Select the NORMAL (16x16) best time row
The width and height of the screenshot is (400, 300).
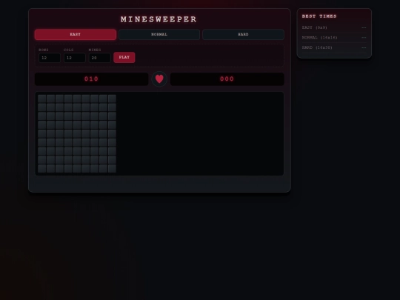coord(334,38)
